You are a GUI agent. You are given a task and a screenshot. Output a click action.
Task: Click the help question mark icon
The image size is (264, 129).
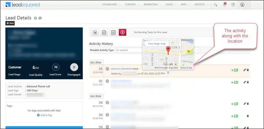[x=233, y=5]
